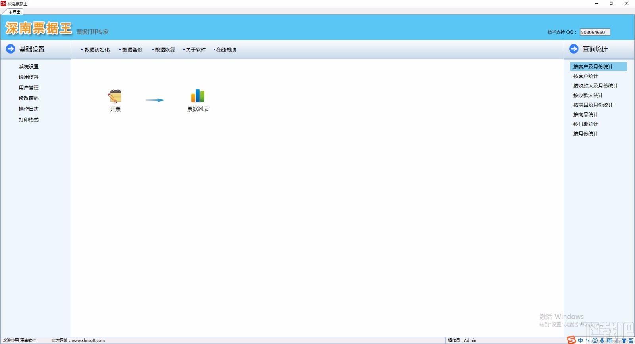
Task: Click the 技术支持 QQ label
Action: pyautogui.click(x=562, y=32)
